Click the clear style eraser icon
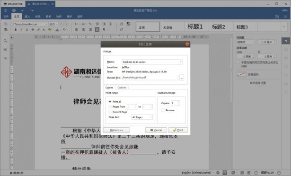 122,24
